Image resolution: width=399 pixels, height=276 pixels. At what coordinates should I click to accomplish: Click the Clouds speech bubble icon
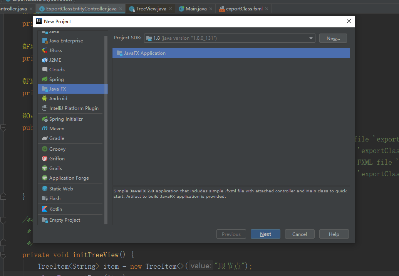45,69
